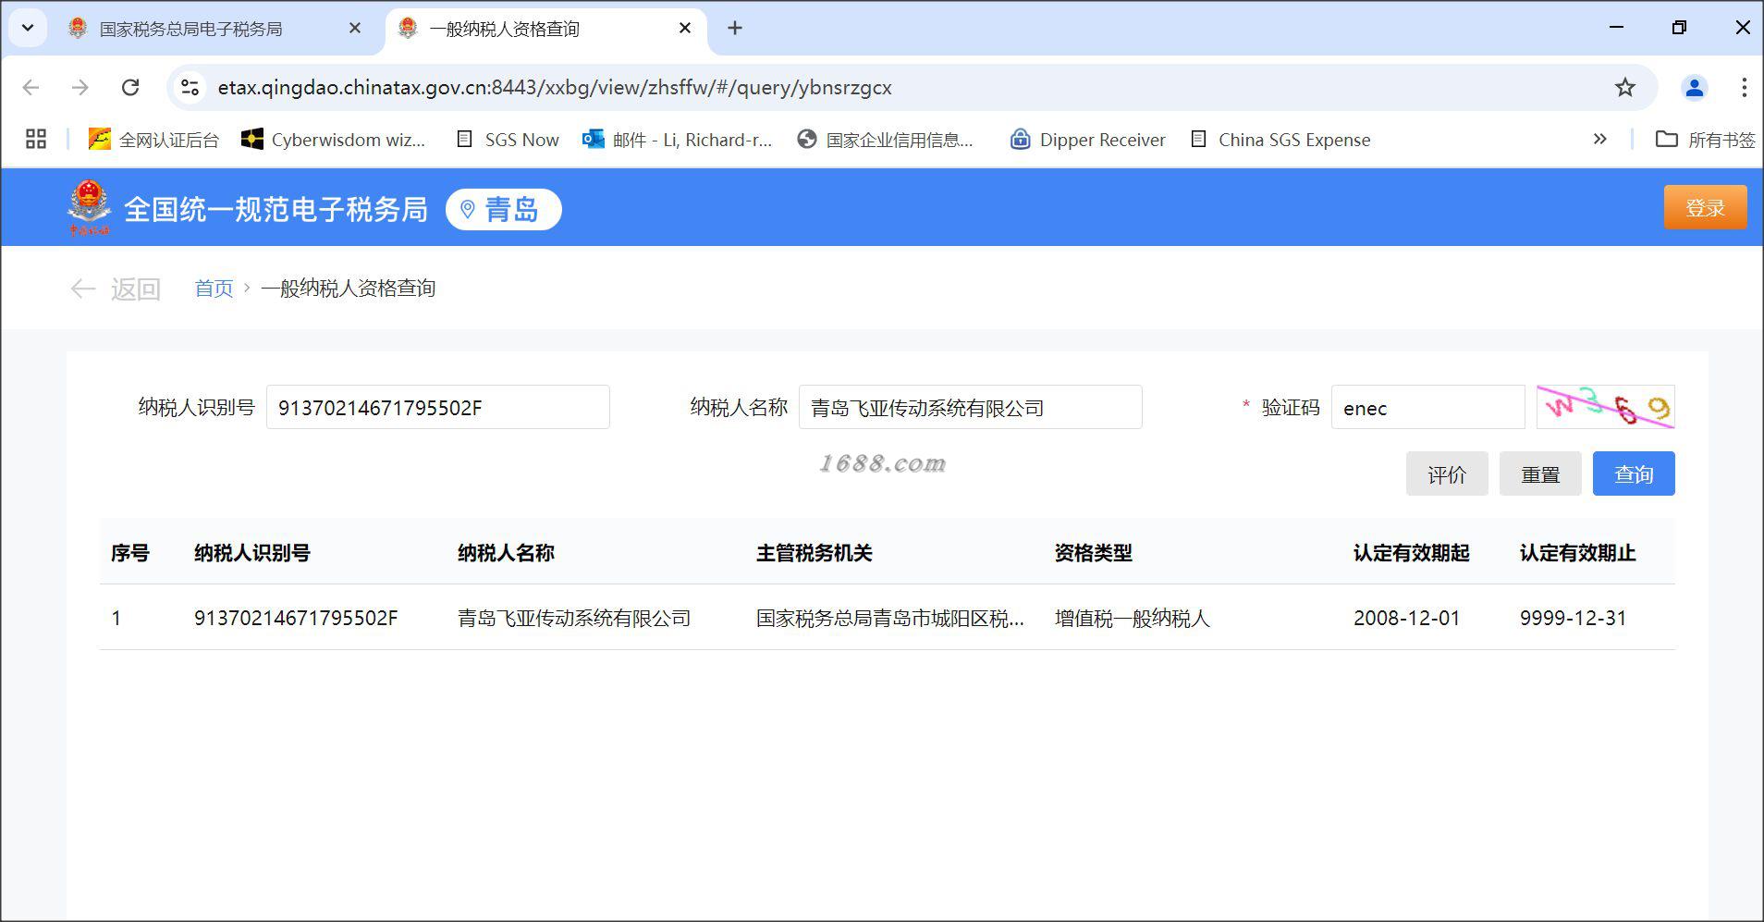Select result cell 91370214671795502F
The image size is (1764, 922).
pos(296,618)
